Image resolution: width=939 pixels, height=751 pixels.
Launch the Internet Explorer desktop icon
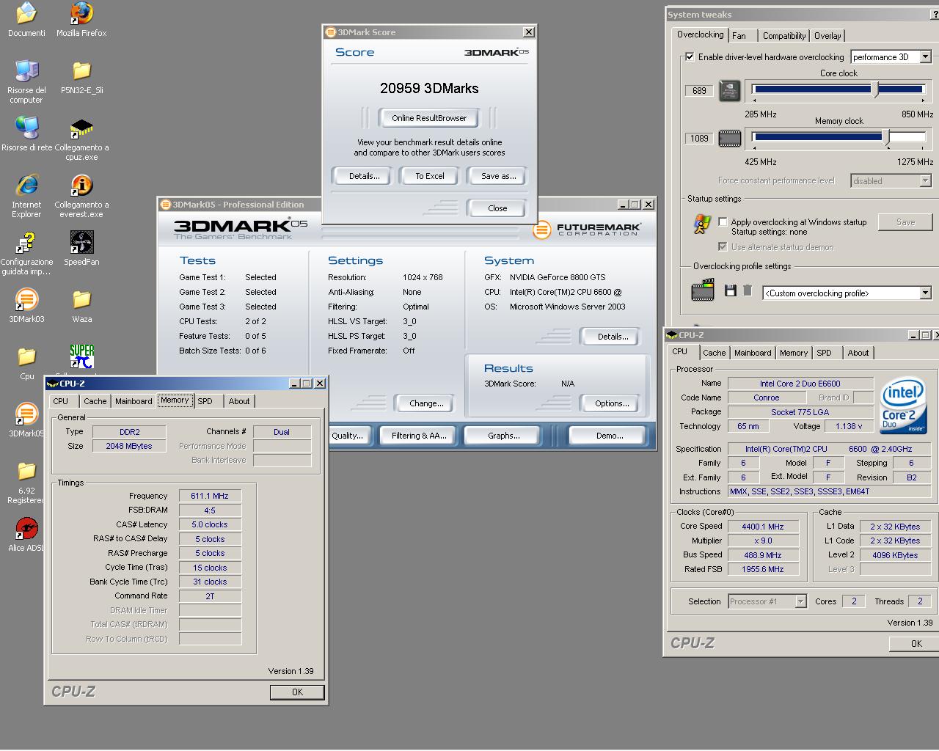[26, 196]
